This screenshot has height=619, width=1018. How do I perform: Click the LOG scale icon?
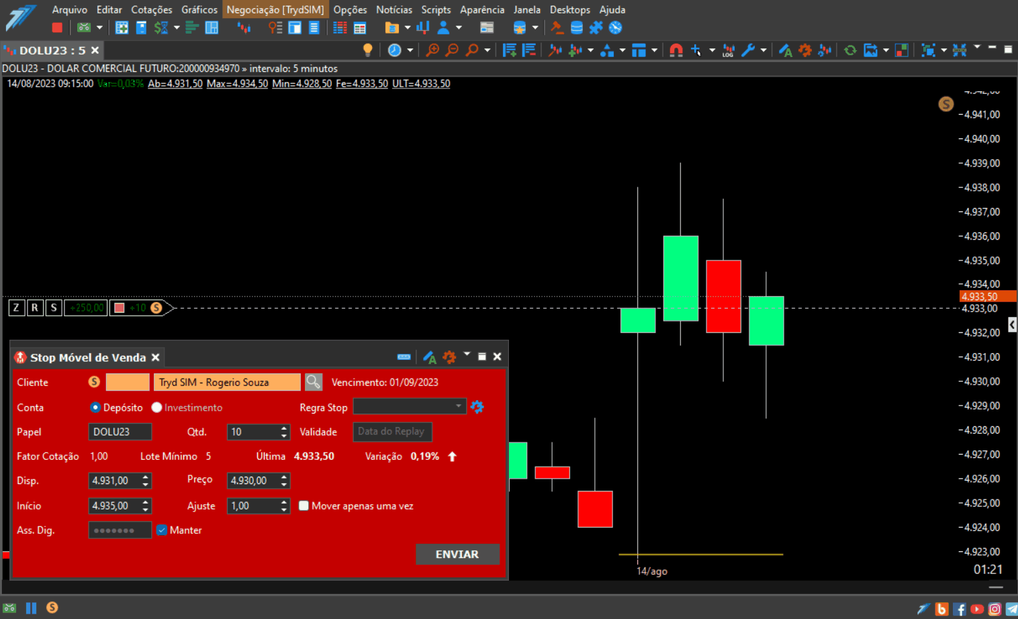coord(729,50)
